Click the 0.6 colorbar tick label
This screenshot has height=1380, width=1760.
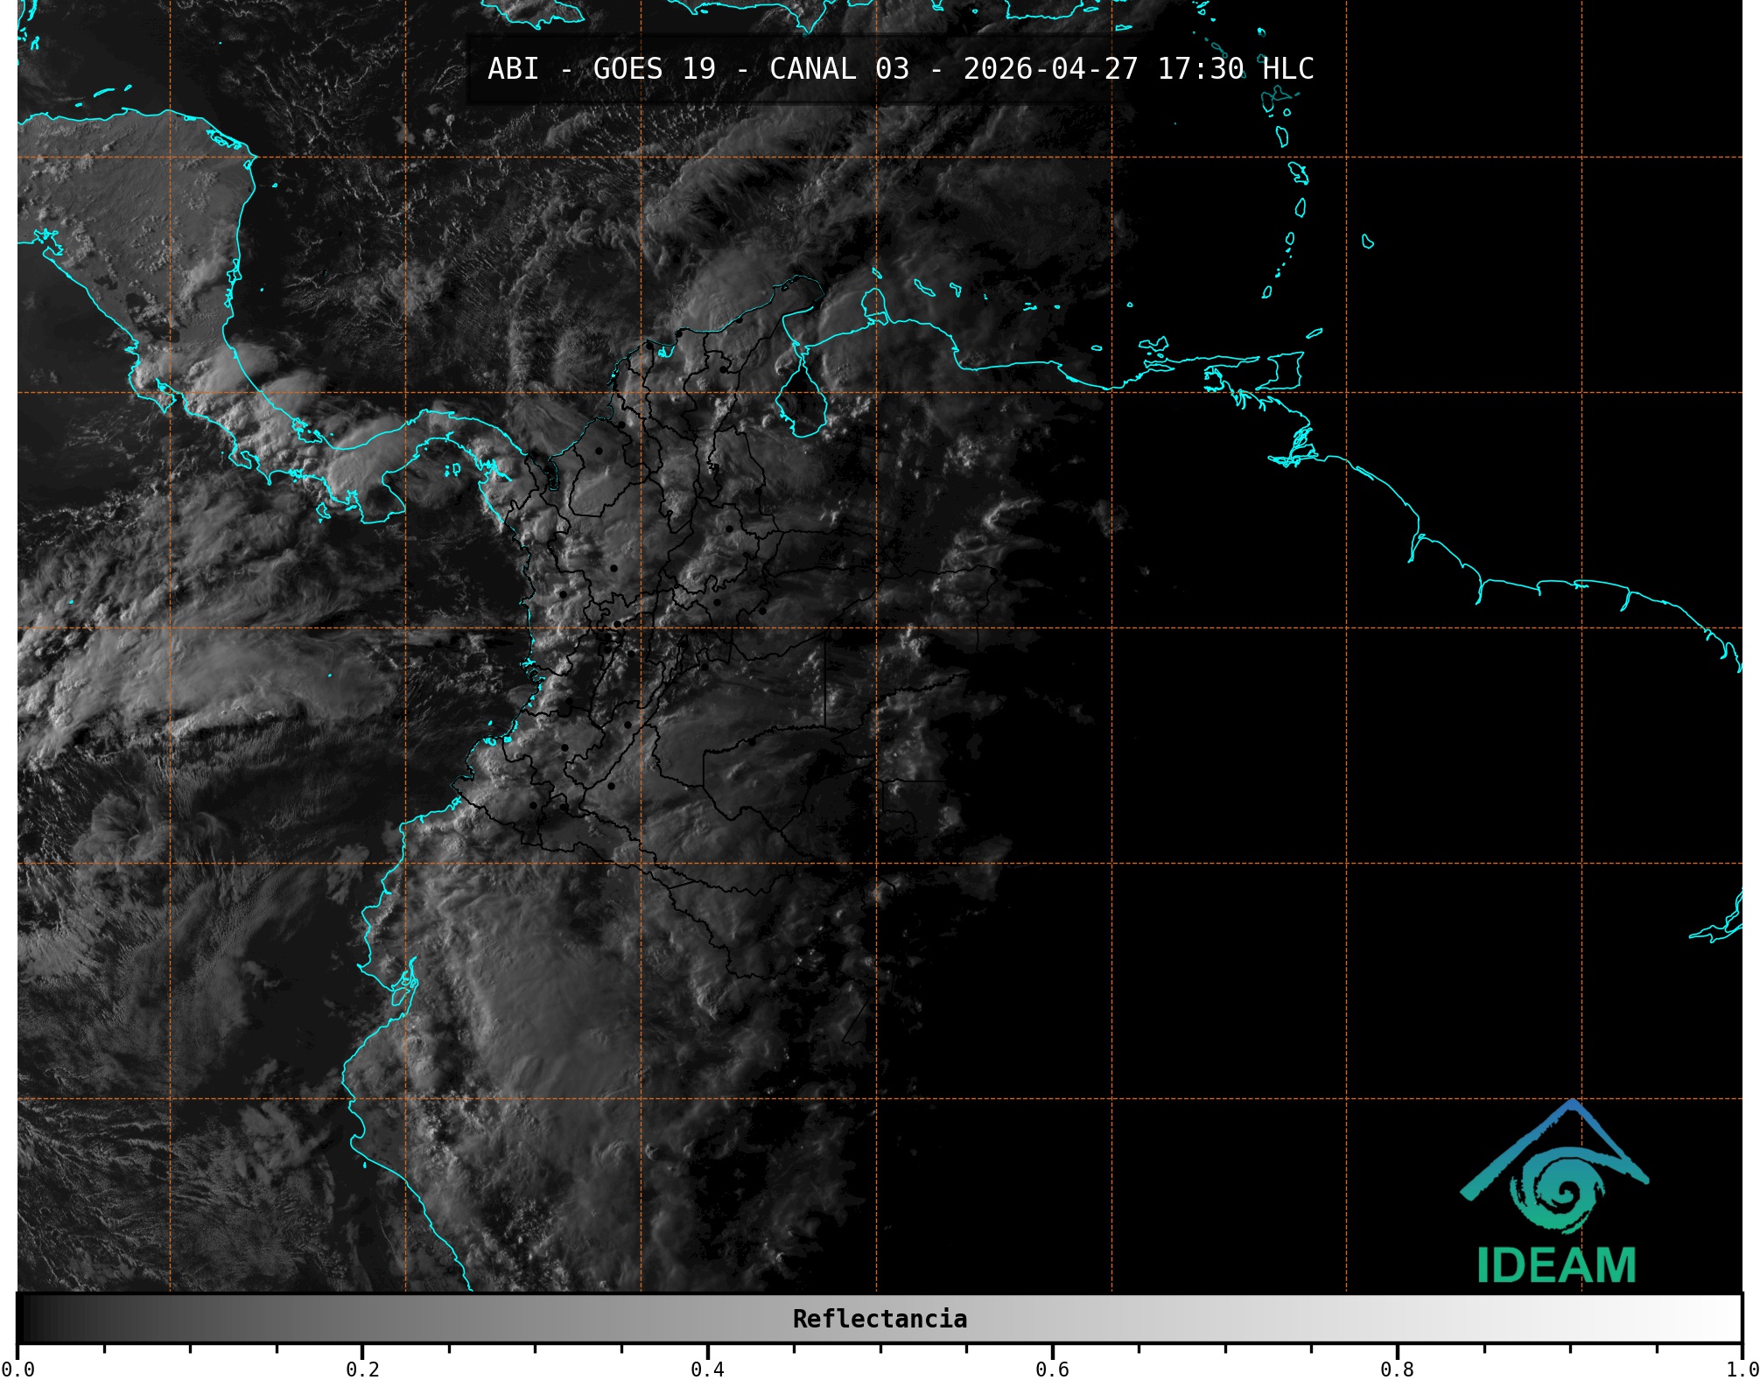pos(1052,1369)
